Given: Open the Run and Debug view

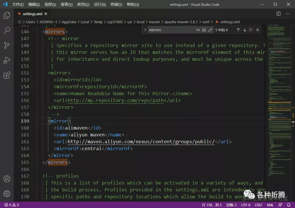Looking at the screenshot, I should pyautogui.click(x=7, y=60).
